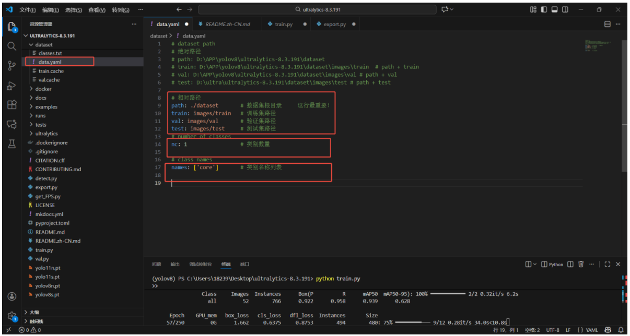Click the remote window status bar icon
Image resolution: width=630 pixels, height=336 pixels.
8,330
